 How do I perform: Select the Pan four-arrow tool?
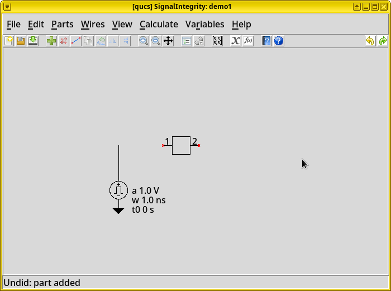pos(168,41)
